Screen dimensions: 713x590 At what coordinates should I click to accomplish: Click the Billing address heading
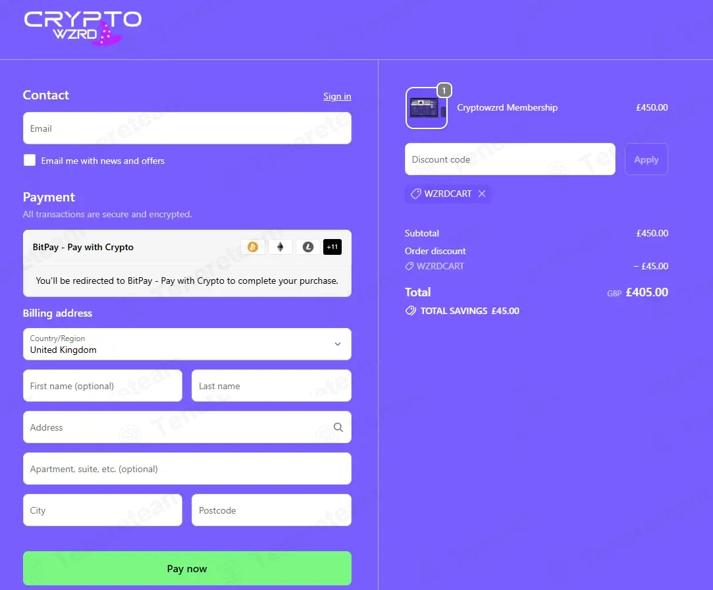coord(57,313)
